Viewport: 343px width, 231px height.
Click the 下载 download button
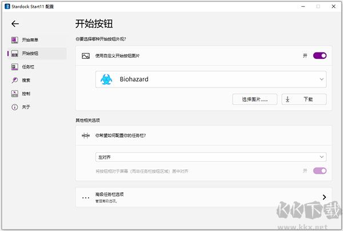[x=304, y=99]
